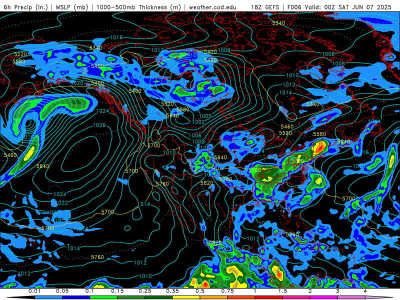Click the '1000-500mb Thickness (m)' header label

[138, 7]
